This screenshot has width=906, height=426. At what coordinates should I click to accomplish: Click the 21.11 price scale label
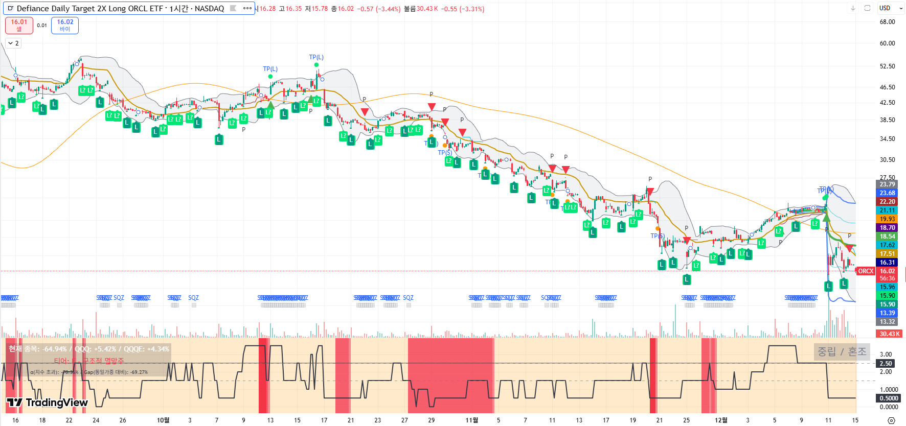click(x=887, y=210)
